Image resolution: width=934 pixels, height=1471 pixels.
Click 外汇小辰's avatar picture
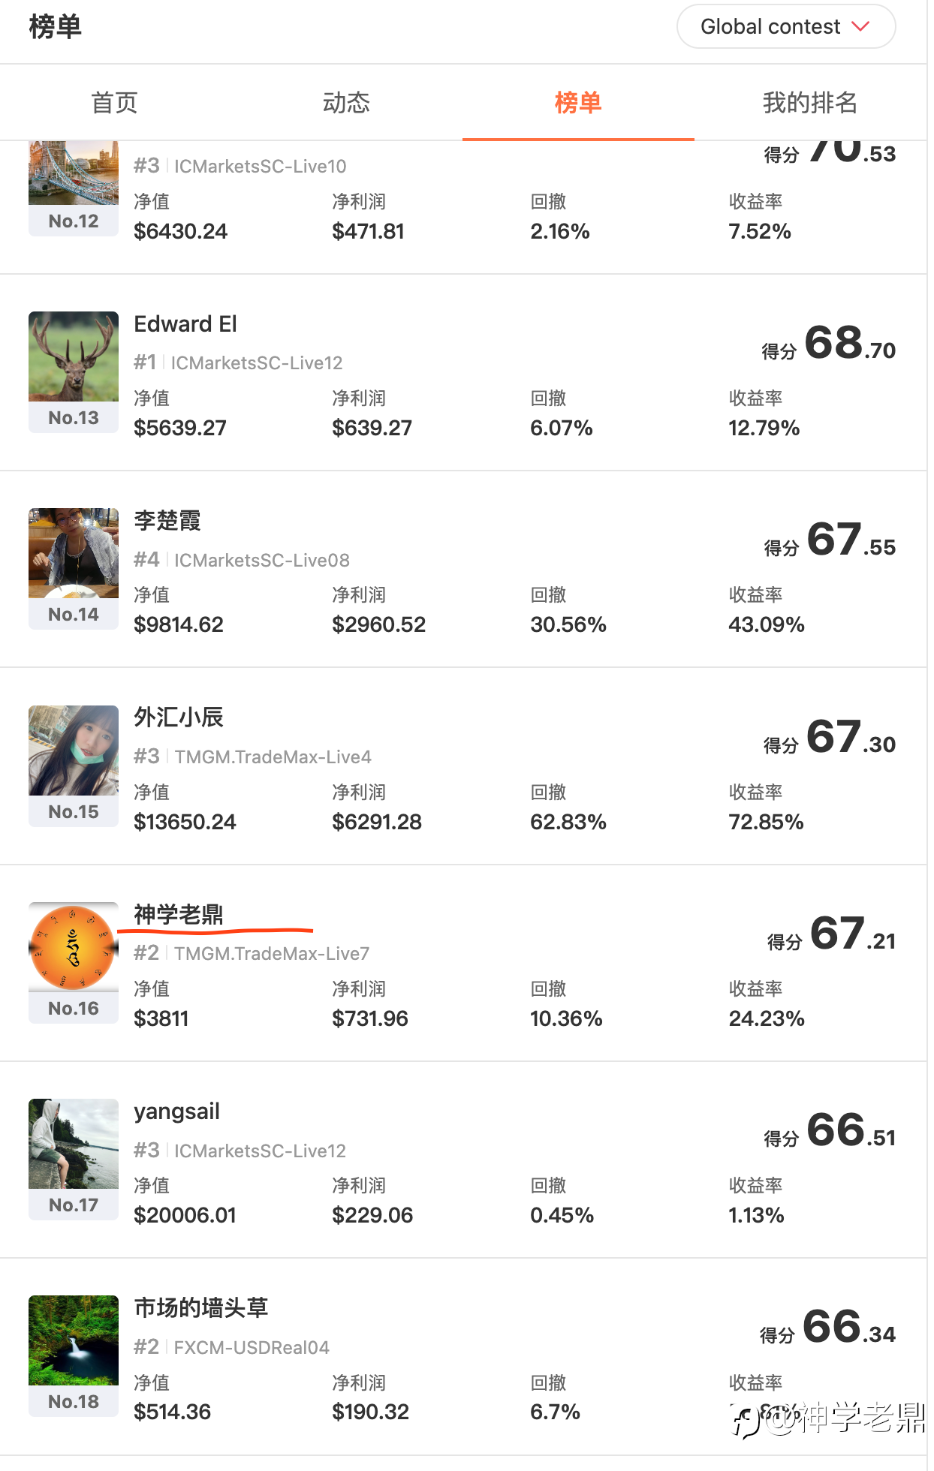(x=74, y=751)
